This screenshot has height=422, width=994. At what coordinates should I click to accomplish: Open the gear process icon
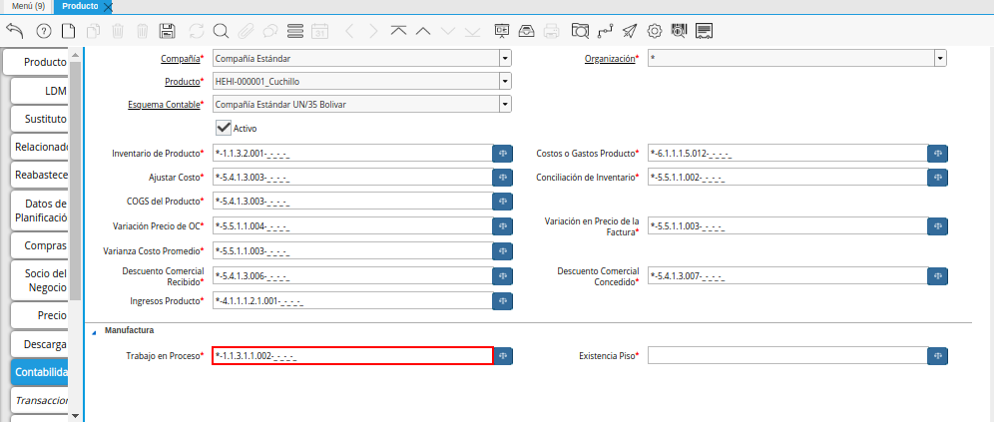(655, 30)
